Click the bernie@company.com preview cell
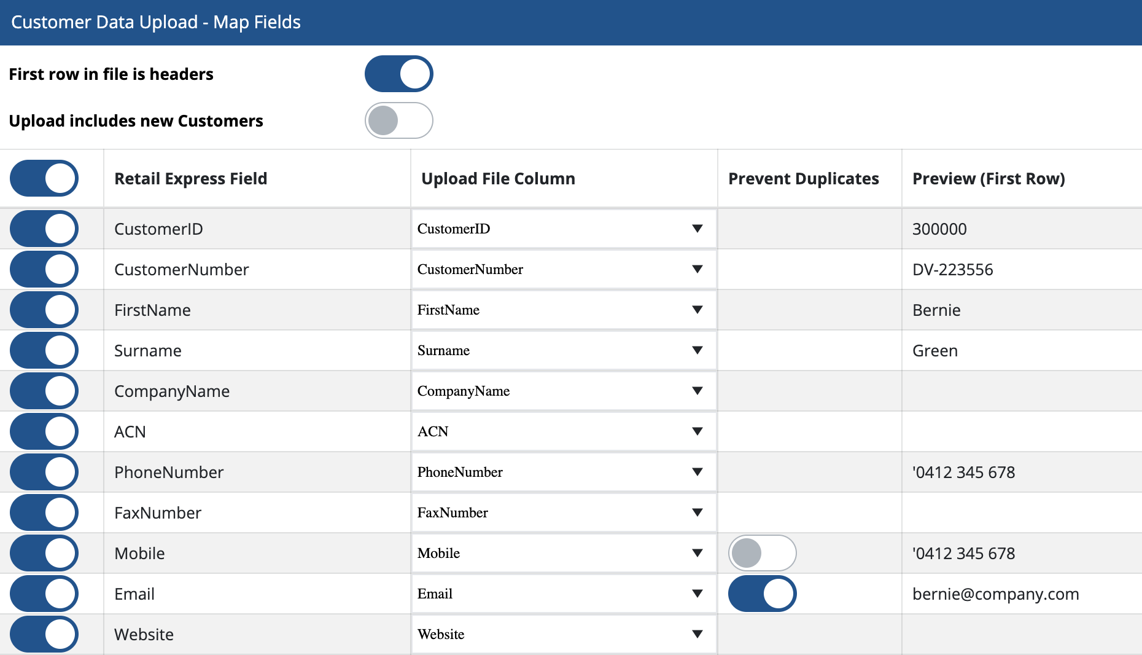The width and height of the screenshot is (1142, 655). coord(995,594)
